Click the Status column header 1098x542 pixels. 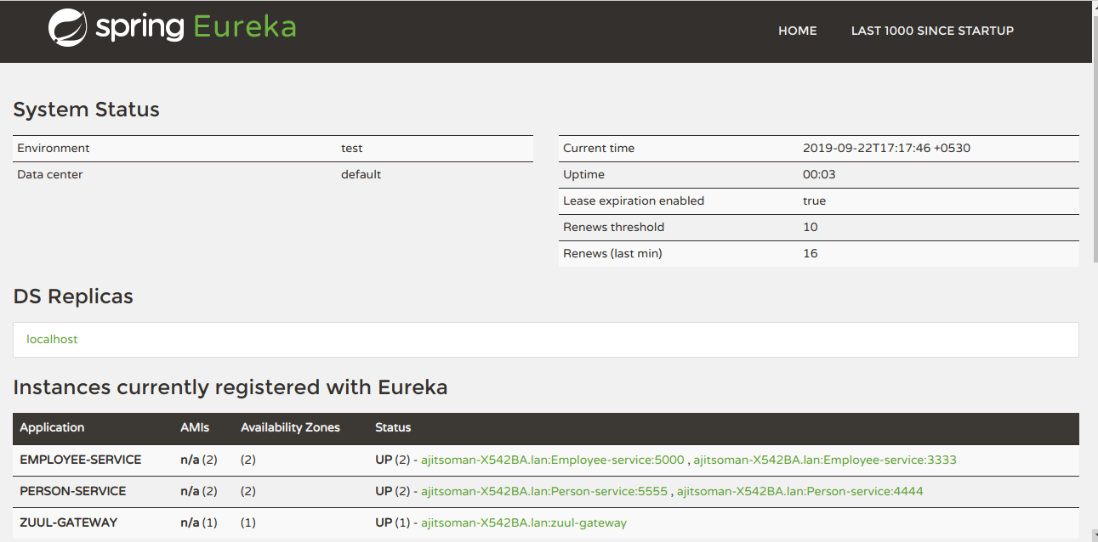pos(393,427)
